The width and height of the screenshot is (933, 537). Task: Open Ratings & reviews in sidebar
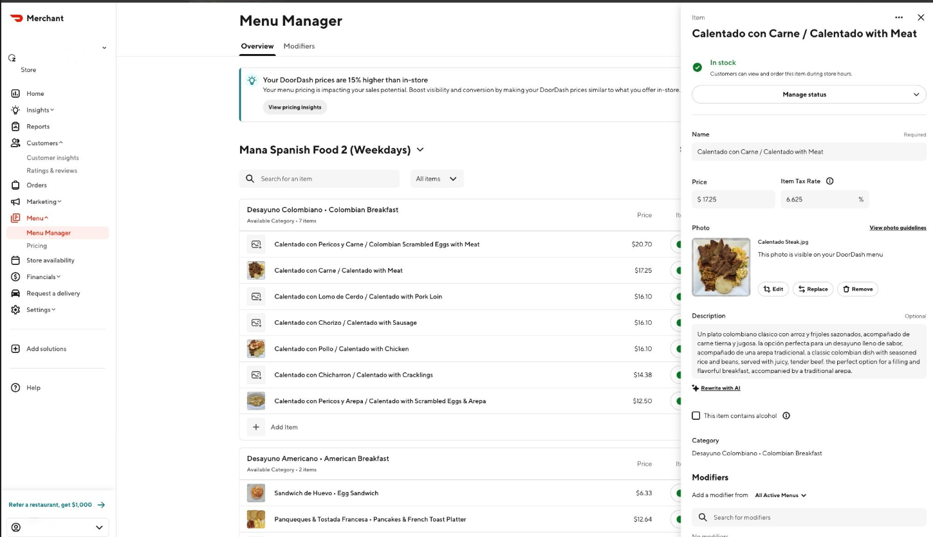(x=51, y=170)
